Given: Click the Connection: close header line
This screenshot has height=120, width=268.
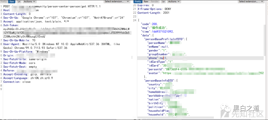Looking at the screenshot, I should click(17, 82).
